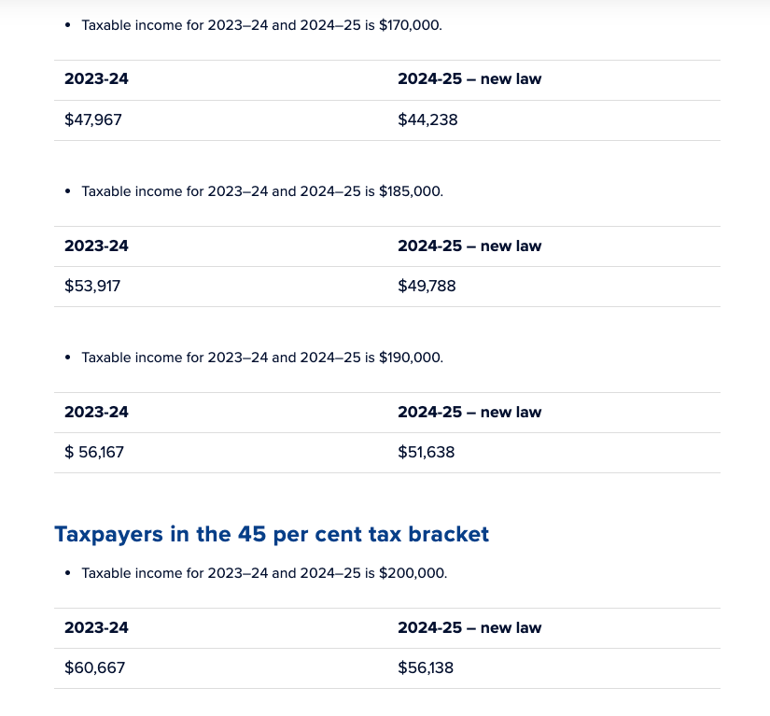Select the $49,788 table cell
Viewport: 770px width, 716px height.
427,287
